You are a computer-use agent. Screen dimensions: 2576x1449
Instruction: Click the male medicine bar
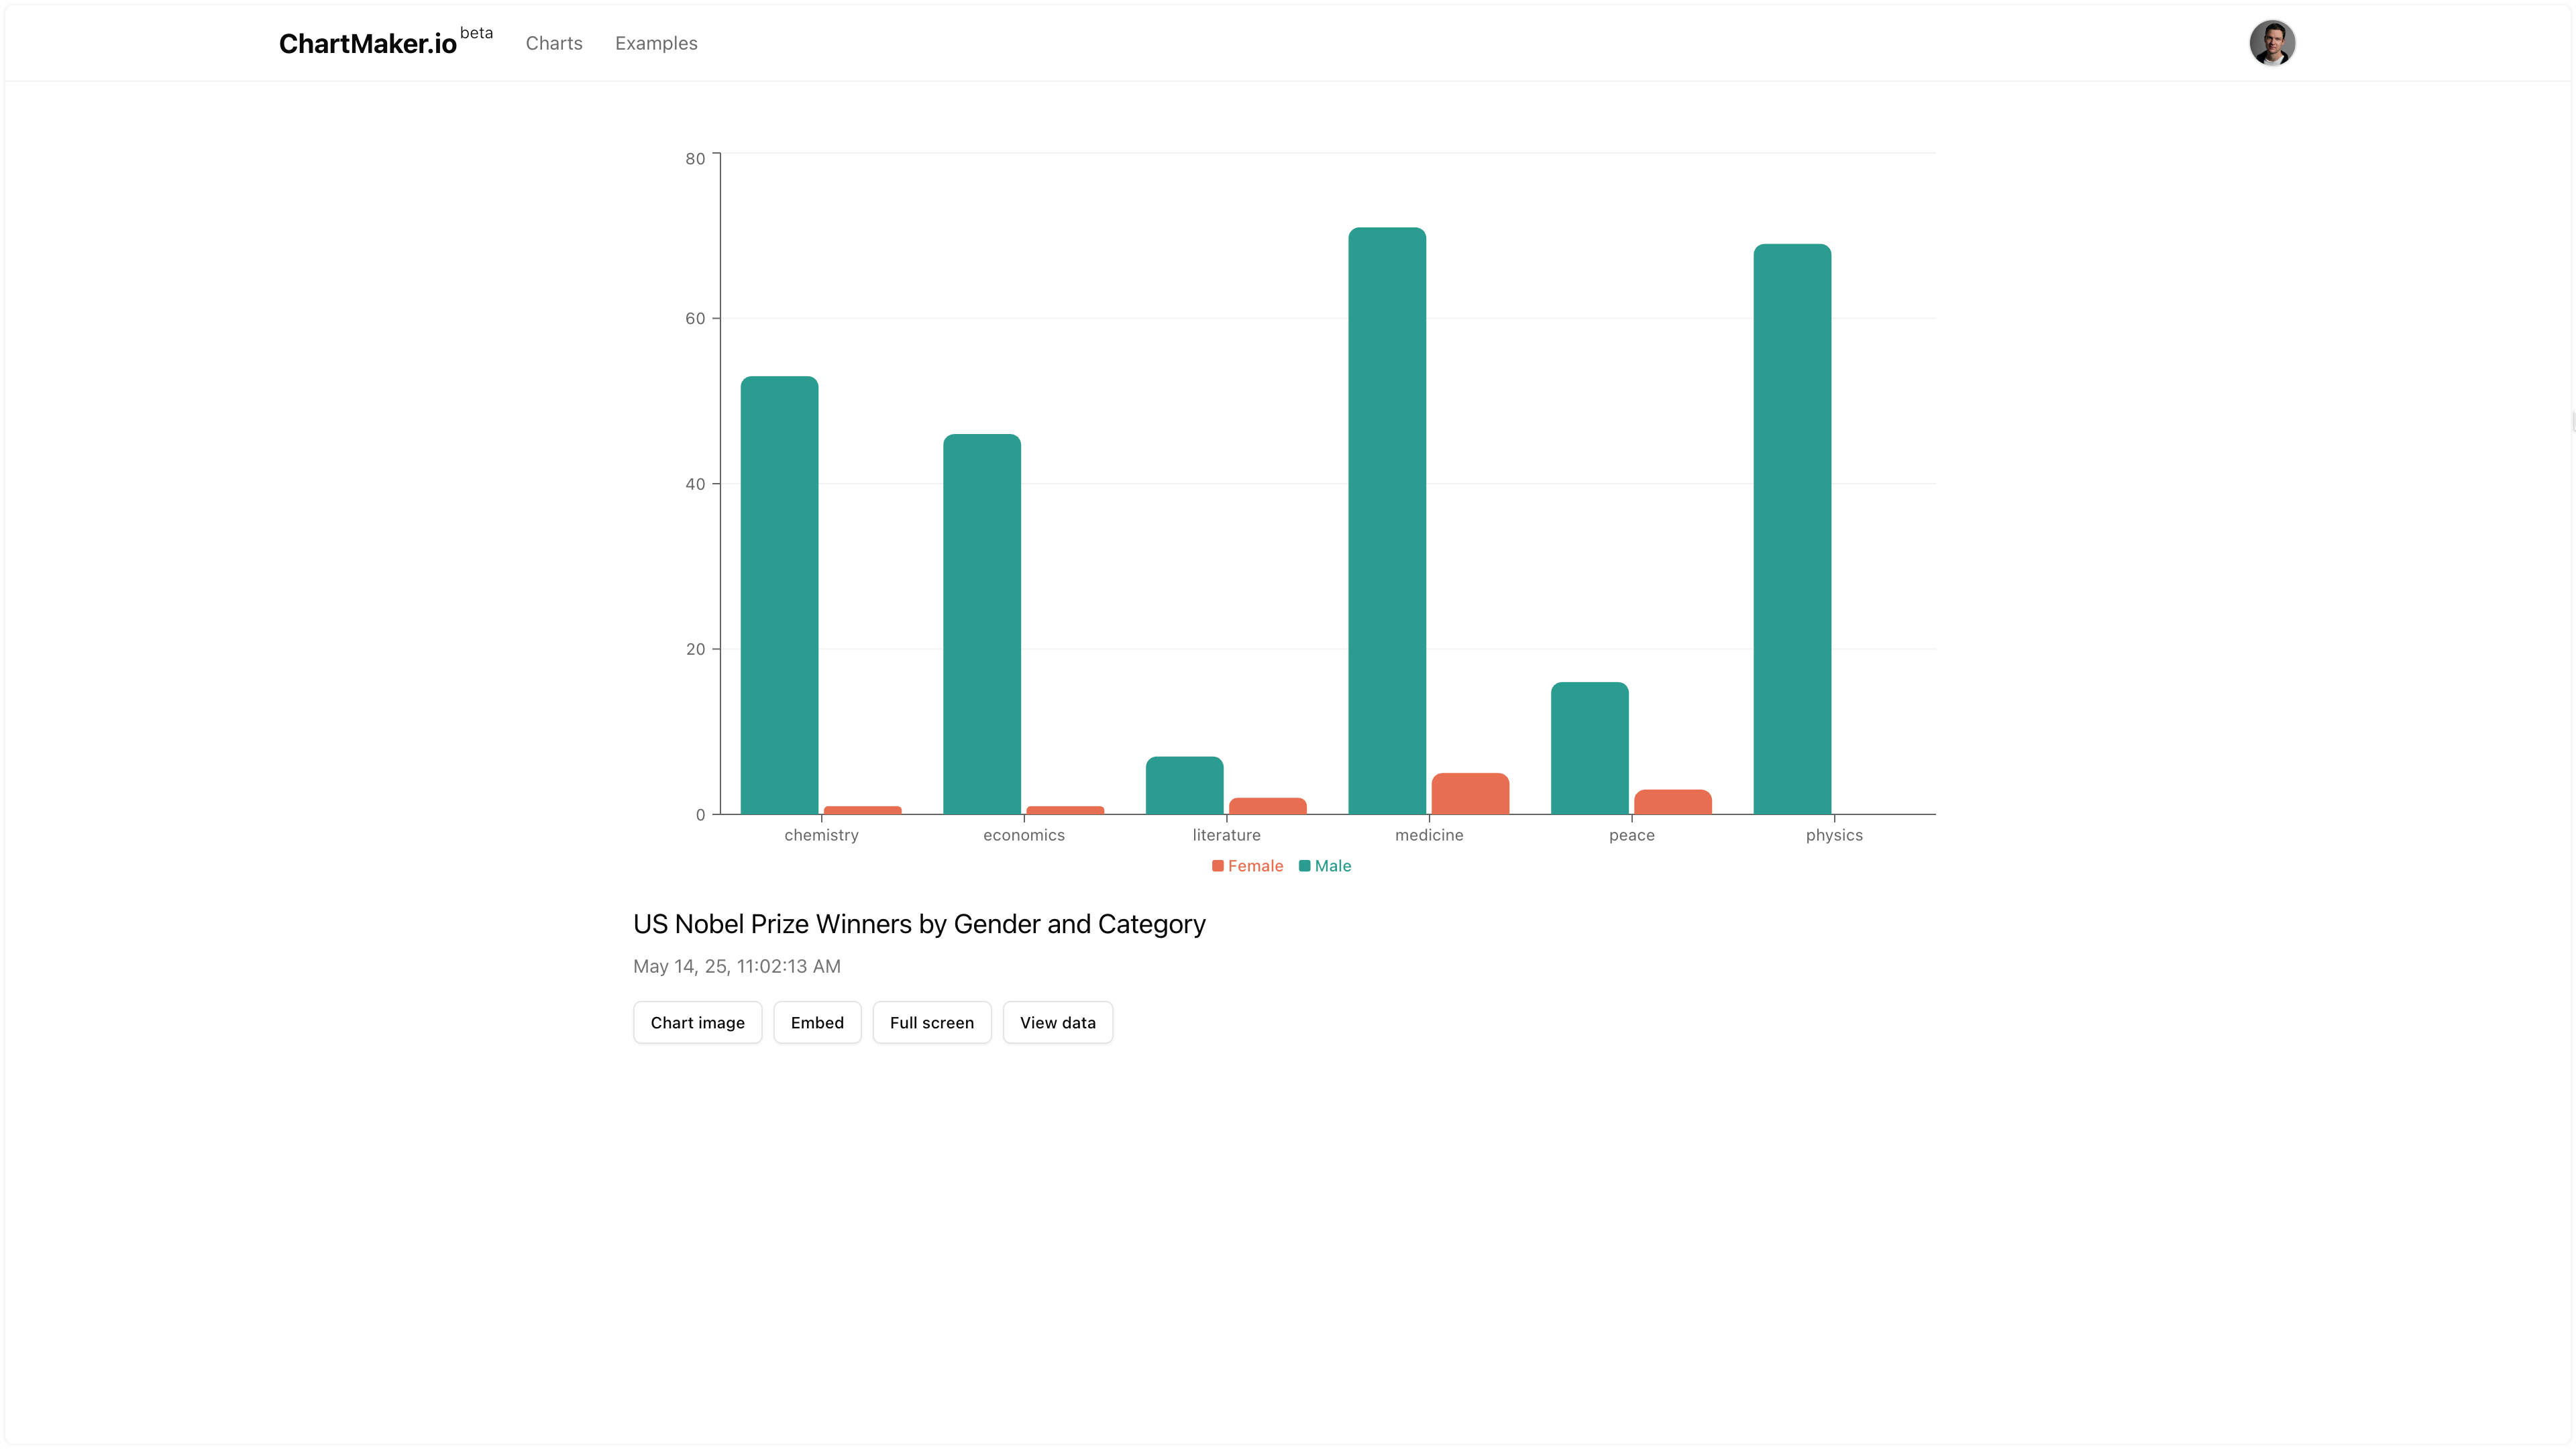pyautogui.click(x=1386, y=520)
